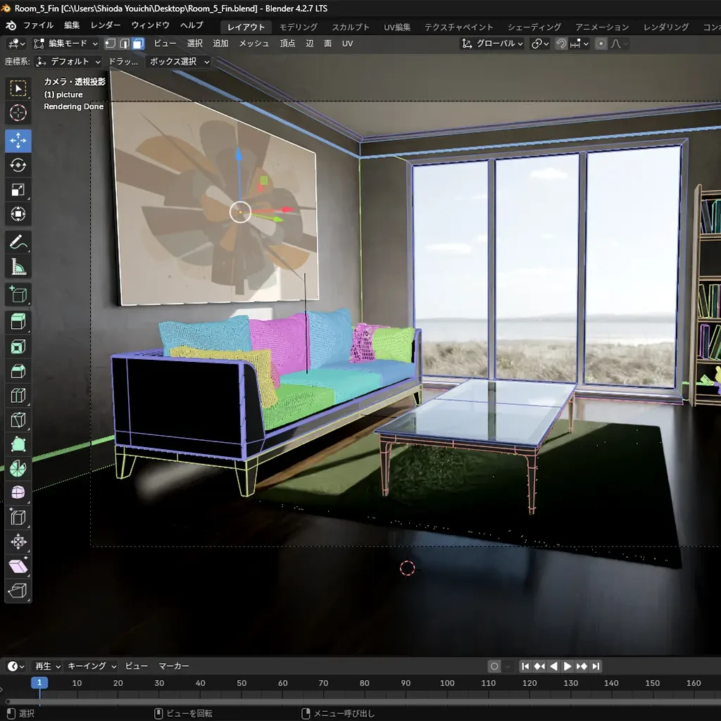Activate the Add Cube tool
Viewport: 721px width, 721px height.
coord(18,294)
